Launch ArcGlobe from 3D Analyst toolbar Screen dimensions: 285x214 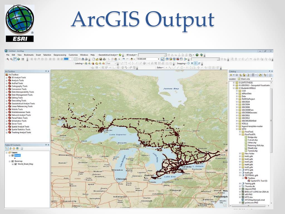pos(197,55)
